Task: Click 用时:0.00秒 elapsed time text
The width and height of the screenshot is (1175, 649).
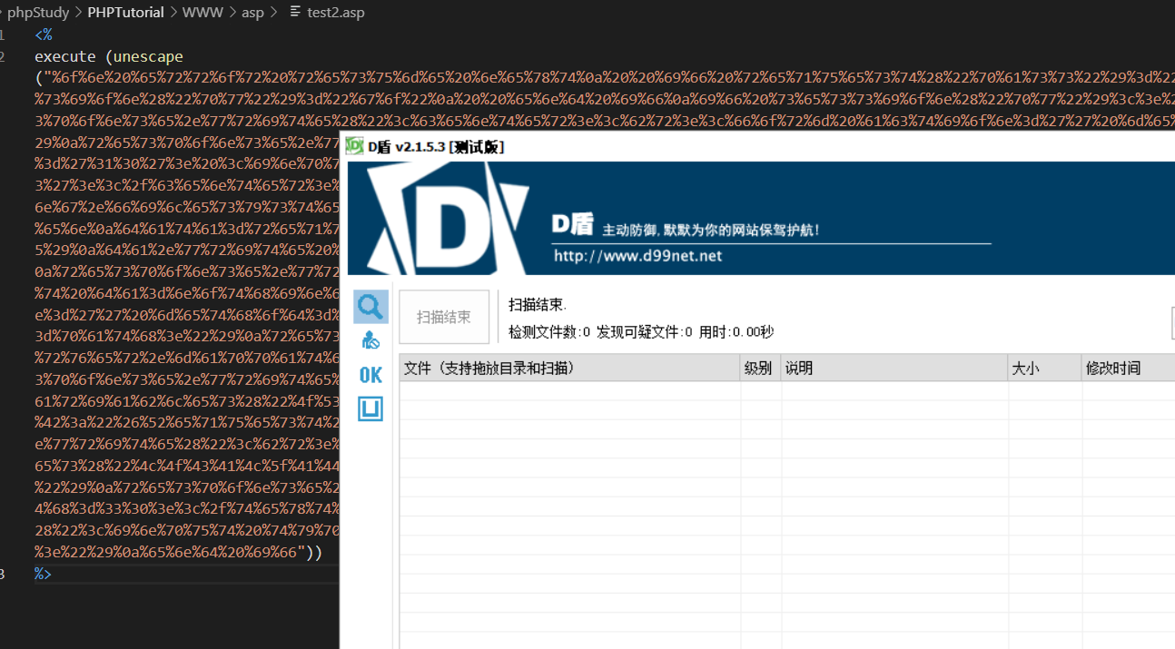Action: tap(736, 332)
